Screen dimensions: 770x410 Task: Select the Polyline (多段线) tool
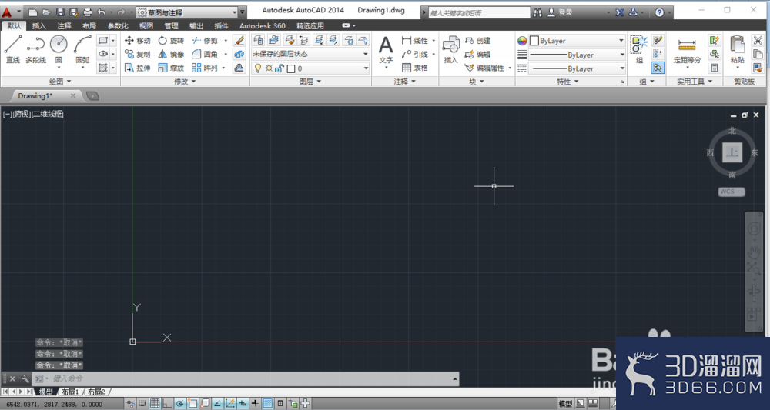pos(35,49)
